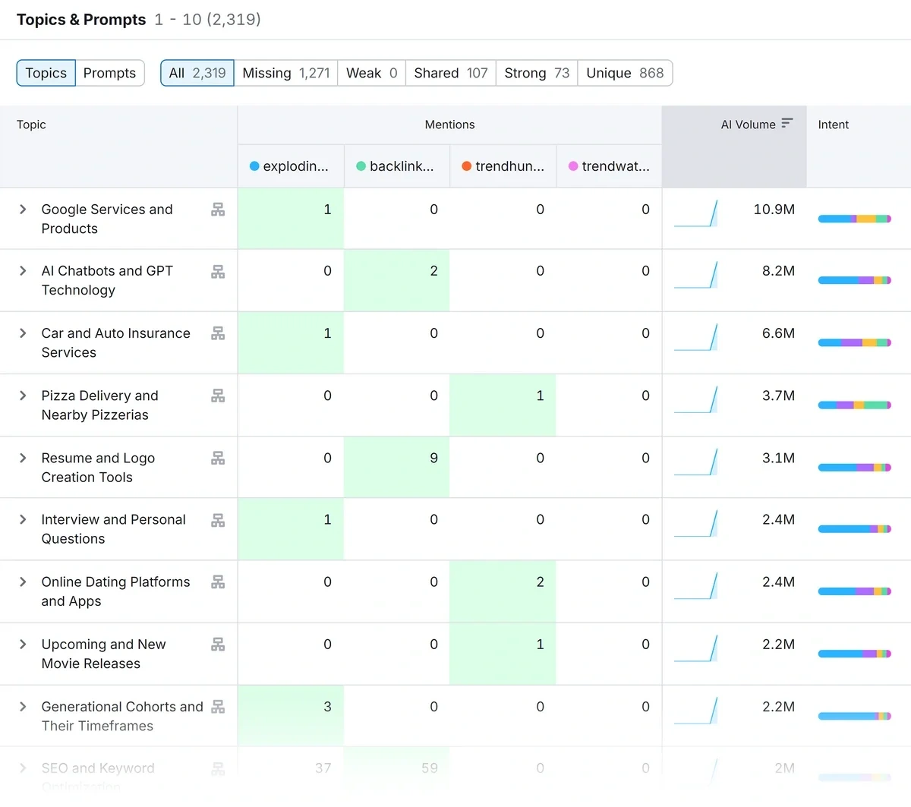Open the network icon next to AI Chatbots and GPT Technology
The image size is (911, 807).
(x=218, y=271)
